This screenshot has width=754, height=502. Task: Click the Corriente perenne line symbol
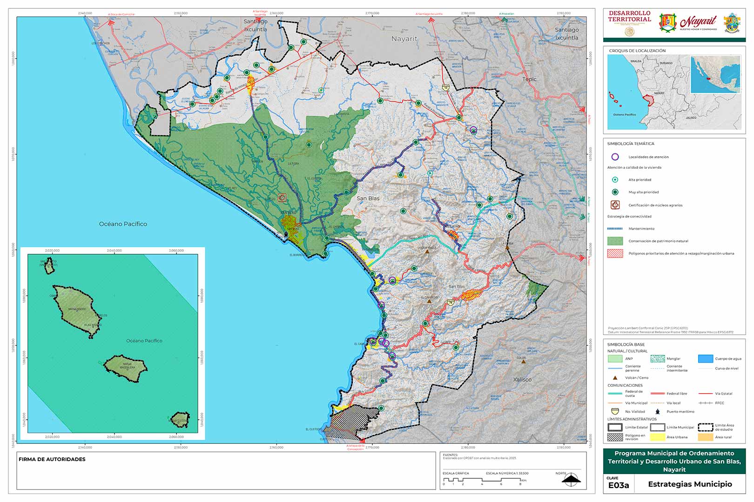(x=615, y=368)
